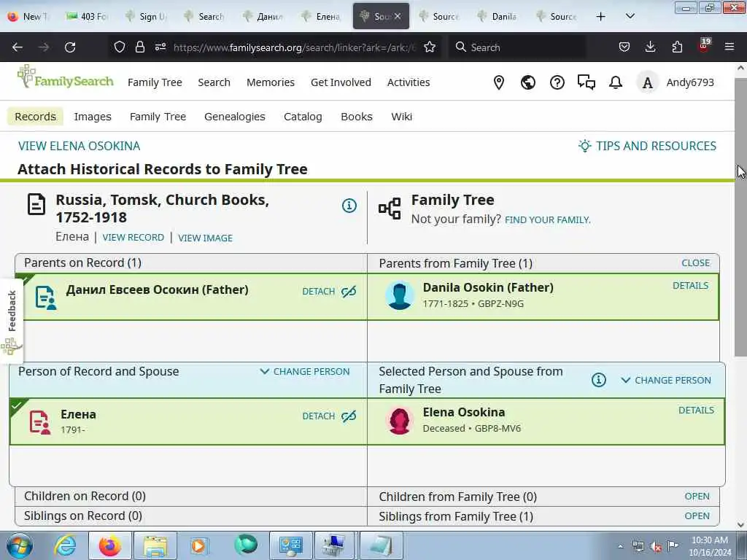
Task: Open Children from Family Tree section
Action: tap(697, 496)
